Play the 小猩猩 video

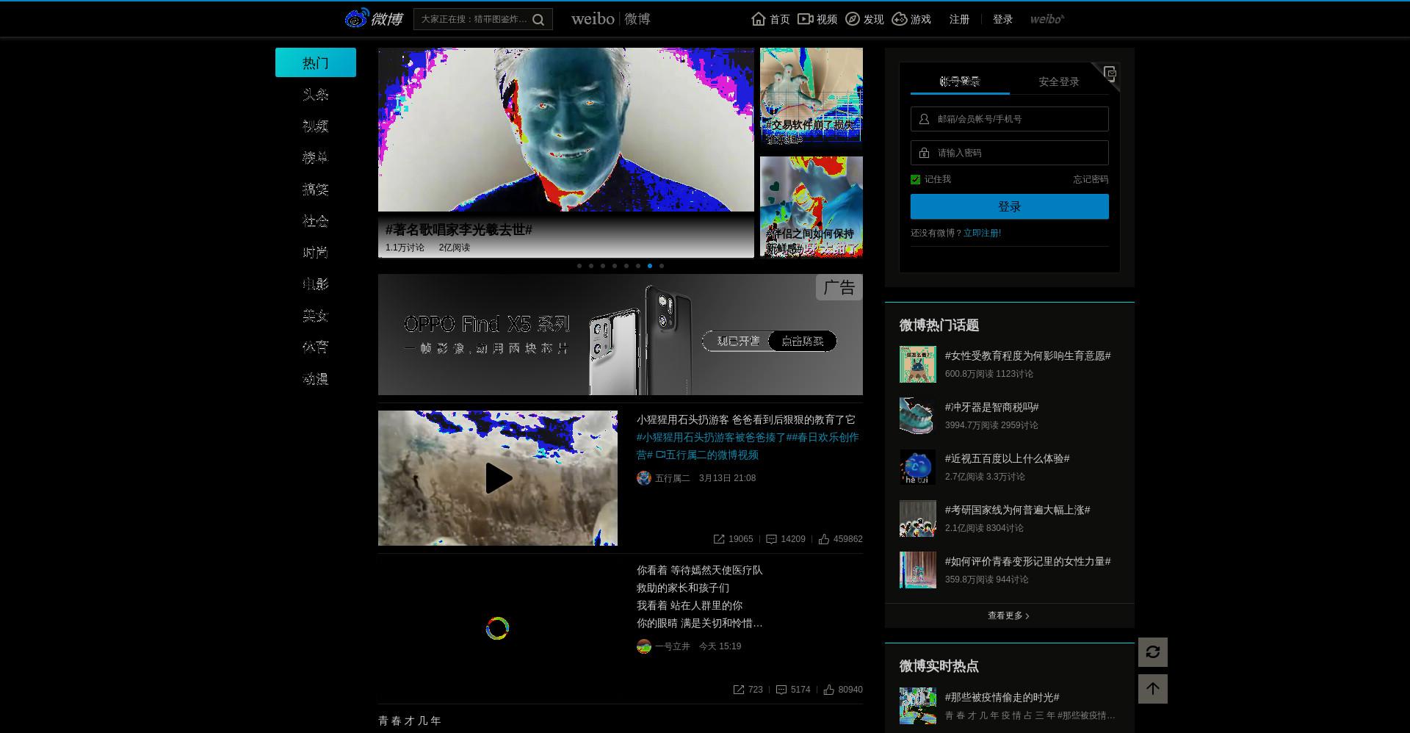click(498, 478)
